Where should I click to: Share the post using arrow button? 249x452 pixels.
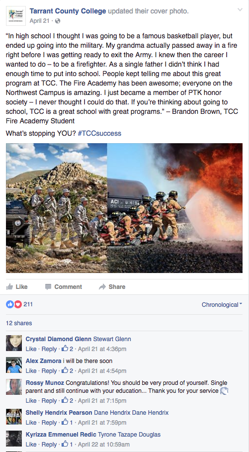click(112, 287)
